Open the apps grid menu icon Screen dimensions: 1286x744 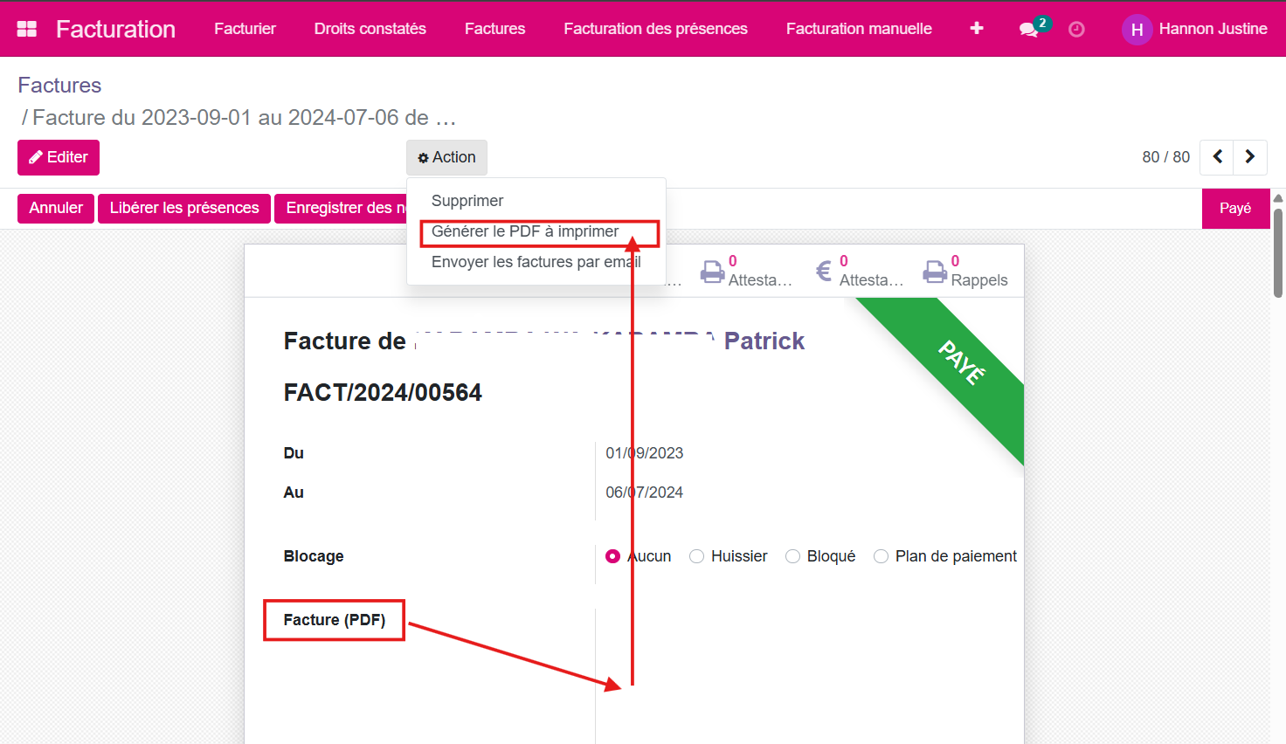pyautogui.click(x=27, y=29)
